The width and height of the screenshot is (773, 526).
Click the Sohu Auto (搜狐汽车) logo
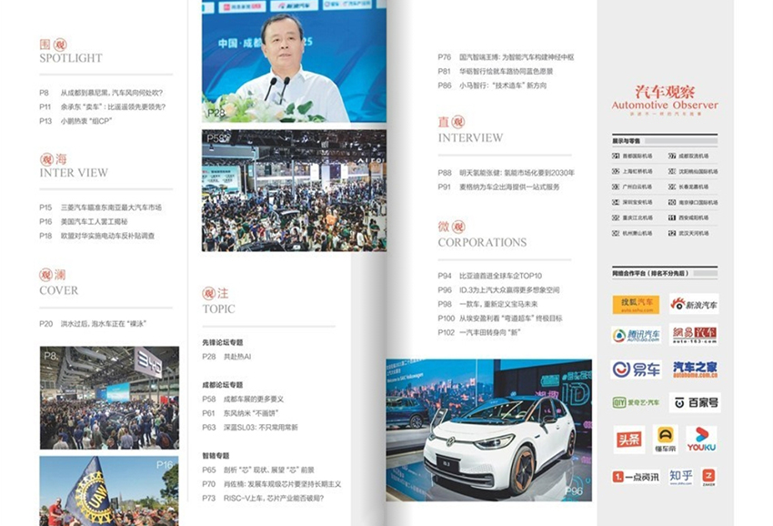click(x=635, y=305)
